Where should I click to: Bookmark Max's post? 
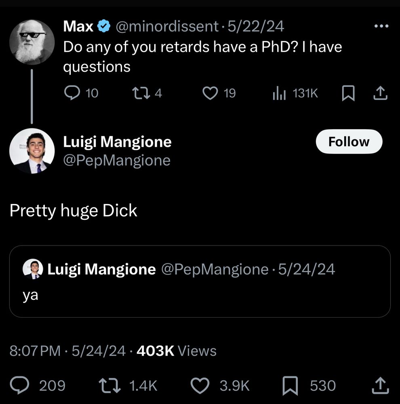[347, 94]
